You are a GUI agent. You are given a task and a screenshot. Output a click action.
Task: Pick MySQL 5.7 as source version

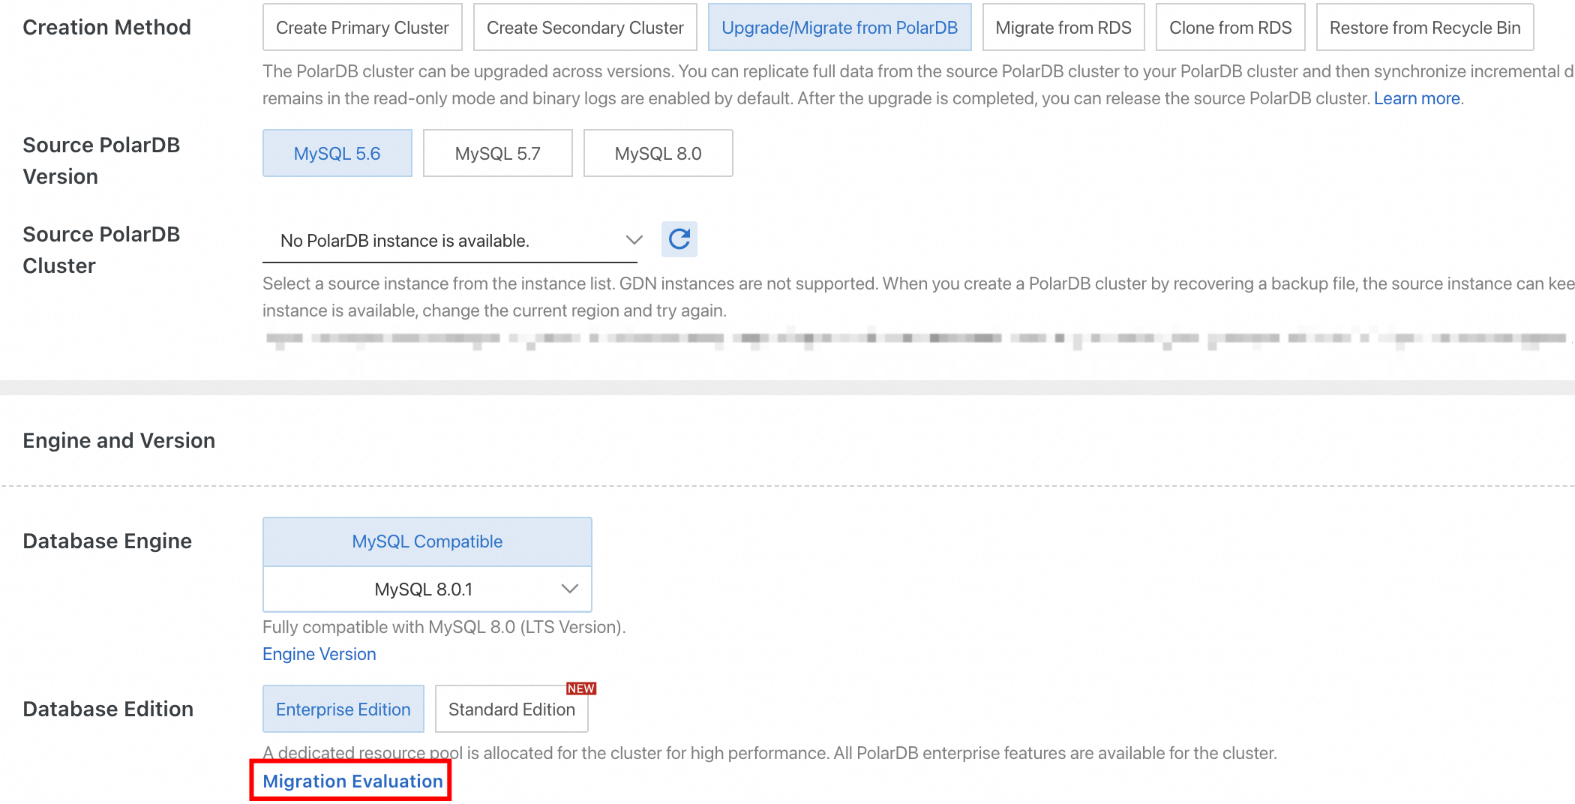coord(498,153)
